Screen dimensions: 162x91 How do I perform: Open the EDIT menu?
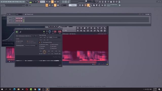[x=4, y=2]
